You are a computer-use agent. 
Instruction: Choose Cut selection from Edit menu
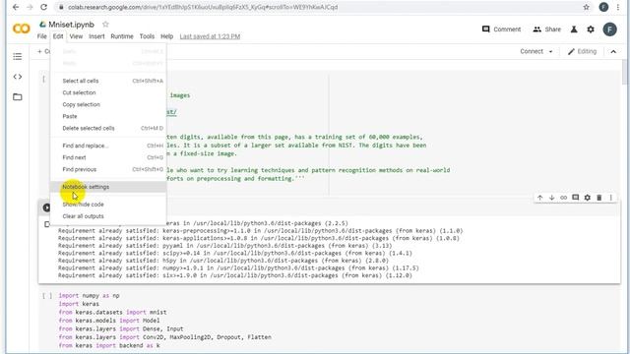108,92
